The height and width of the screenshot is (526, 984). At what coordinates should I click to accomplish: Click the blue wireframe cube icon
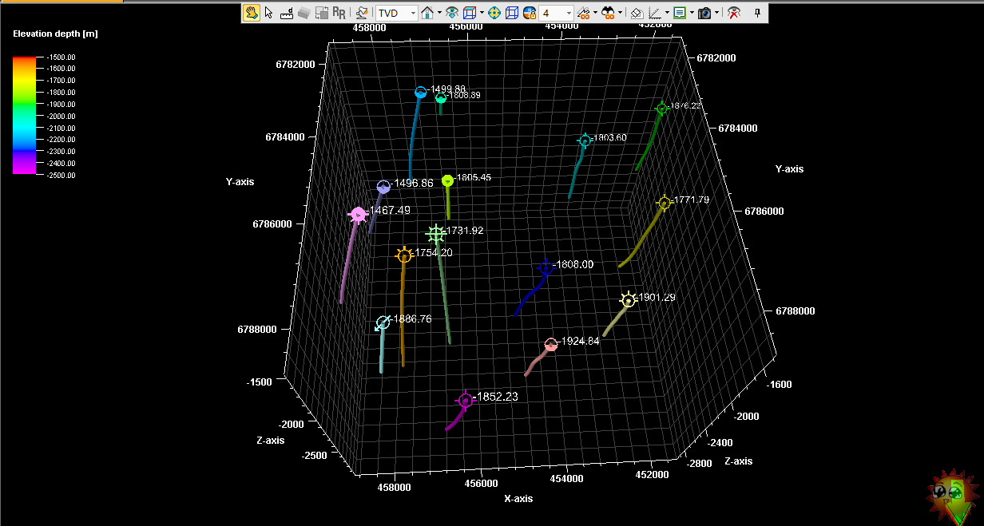[512, 13]
